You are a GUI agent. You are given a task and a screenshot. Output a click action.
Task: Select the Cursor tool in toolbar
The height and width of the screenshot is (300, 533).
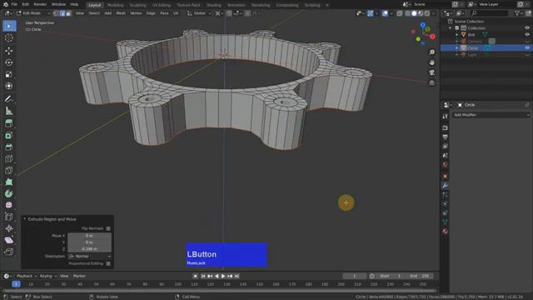9,37
